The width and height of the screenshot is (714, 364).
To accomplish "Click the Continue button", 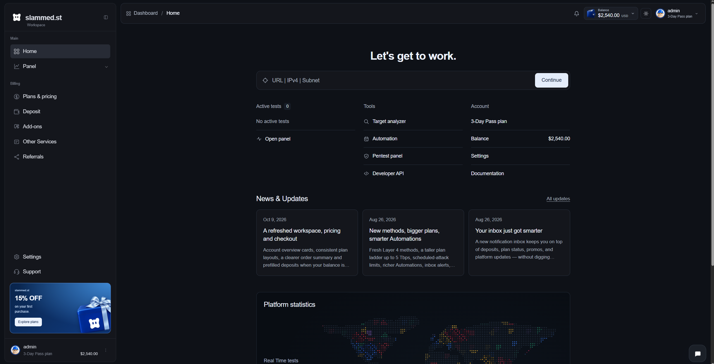I will tap(551, 80).
